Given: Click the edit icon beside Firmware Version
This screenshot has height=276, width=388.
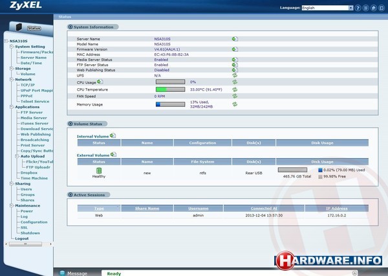Looking at the screenshot, I should point(235,49).
